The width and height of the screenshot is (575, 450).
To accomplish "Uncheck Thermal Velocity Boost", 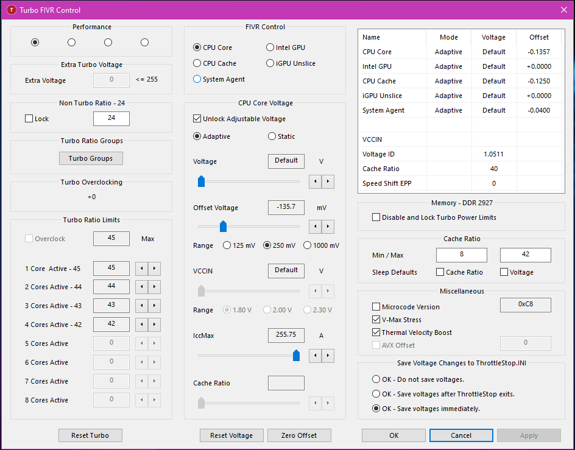I will point(376,332).
